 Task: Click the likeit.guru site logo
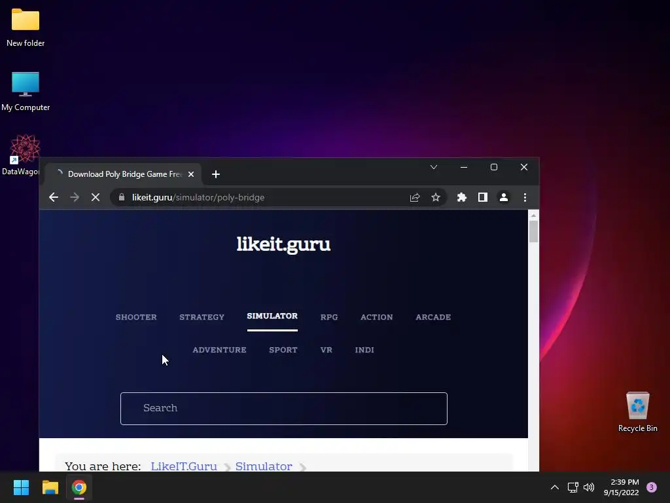click(284, 244)
